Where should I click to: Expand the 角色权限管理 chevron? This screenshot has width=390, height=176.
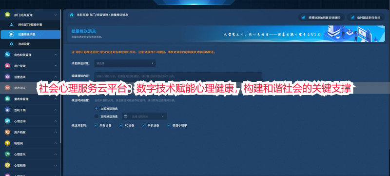tap(56, 55)
